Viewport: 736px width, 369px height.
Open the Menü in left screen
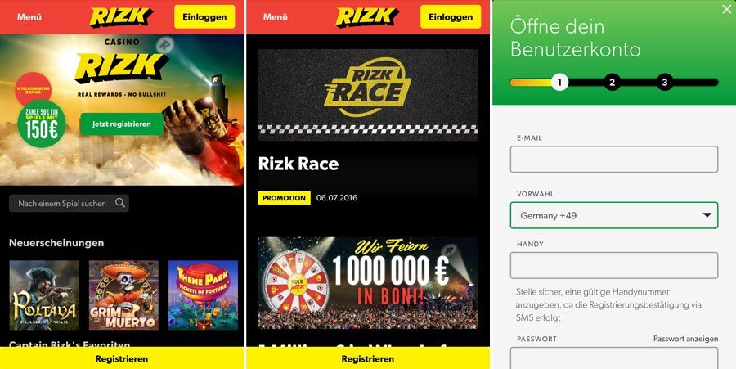[x=29, y=17]
